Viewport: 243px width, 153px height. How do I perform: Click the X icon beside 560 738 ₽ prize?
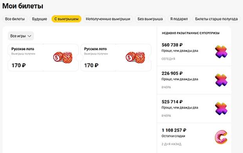pos(221,52)
